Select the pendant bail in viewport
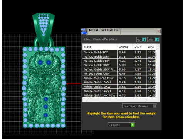The height and width of the screenshot is (139, 185). click(44, 29)
